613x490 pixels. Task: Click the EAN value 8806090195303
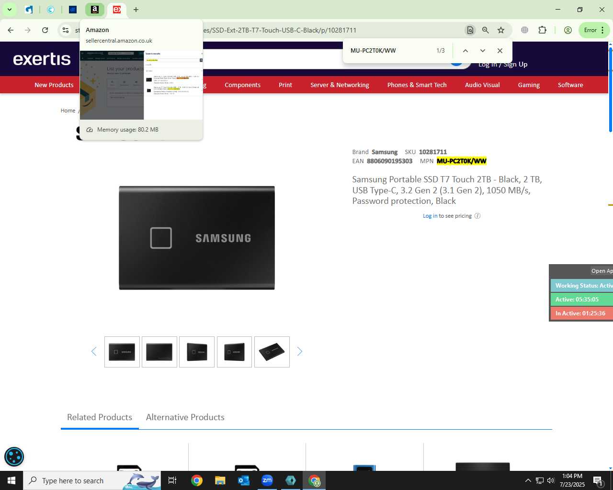pyautogui.click(x=389, y=161)
